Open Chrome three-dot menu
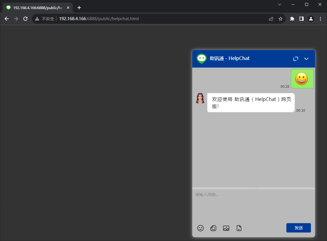Screen dimensions: 327x241 click(320, 19)
